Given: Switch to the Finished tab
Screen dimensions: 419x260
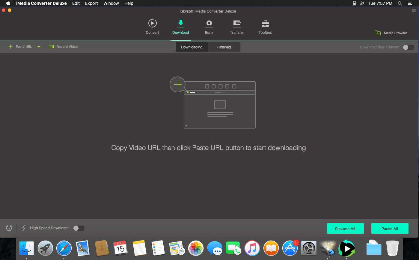Looking at the screenshot, I should [x=224, y=47].
